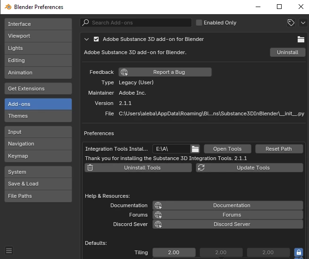Click the version text 2.1.1

125,103
